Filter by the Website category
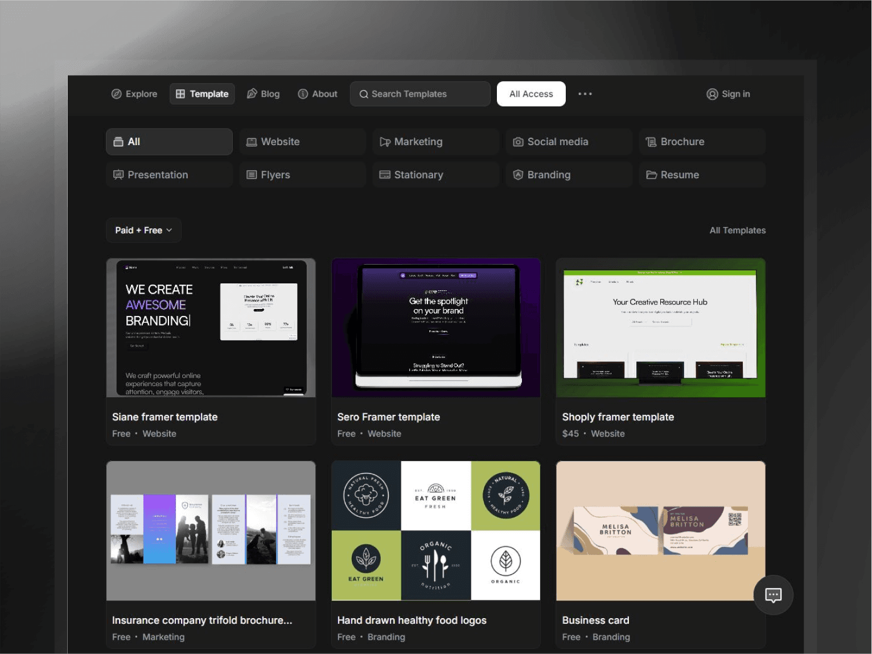The image size is (872, 654). click(x=302, y=142)
